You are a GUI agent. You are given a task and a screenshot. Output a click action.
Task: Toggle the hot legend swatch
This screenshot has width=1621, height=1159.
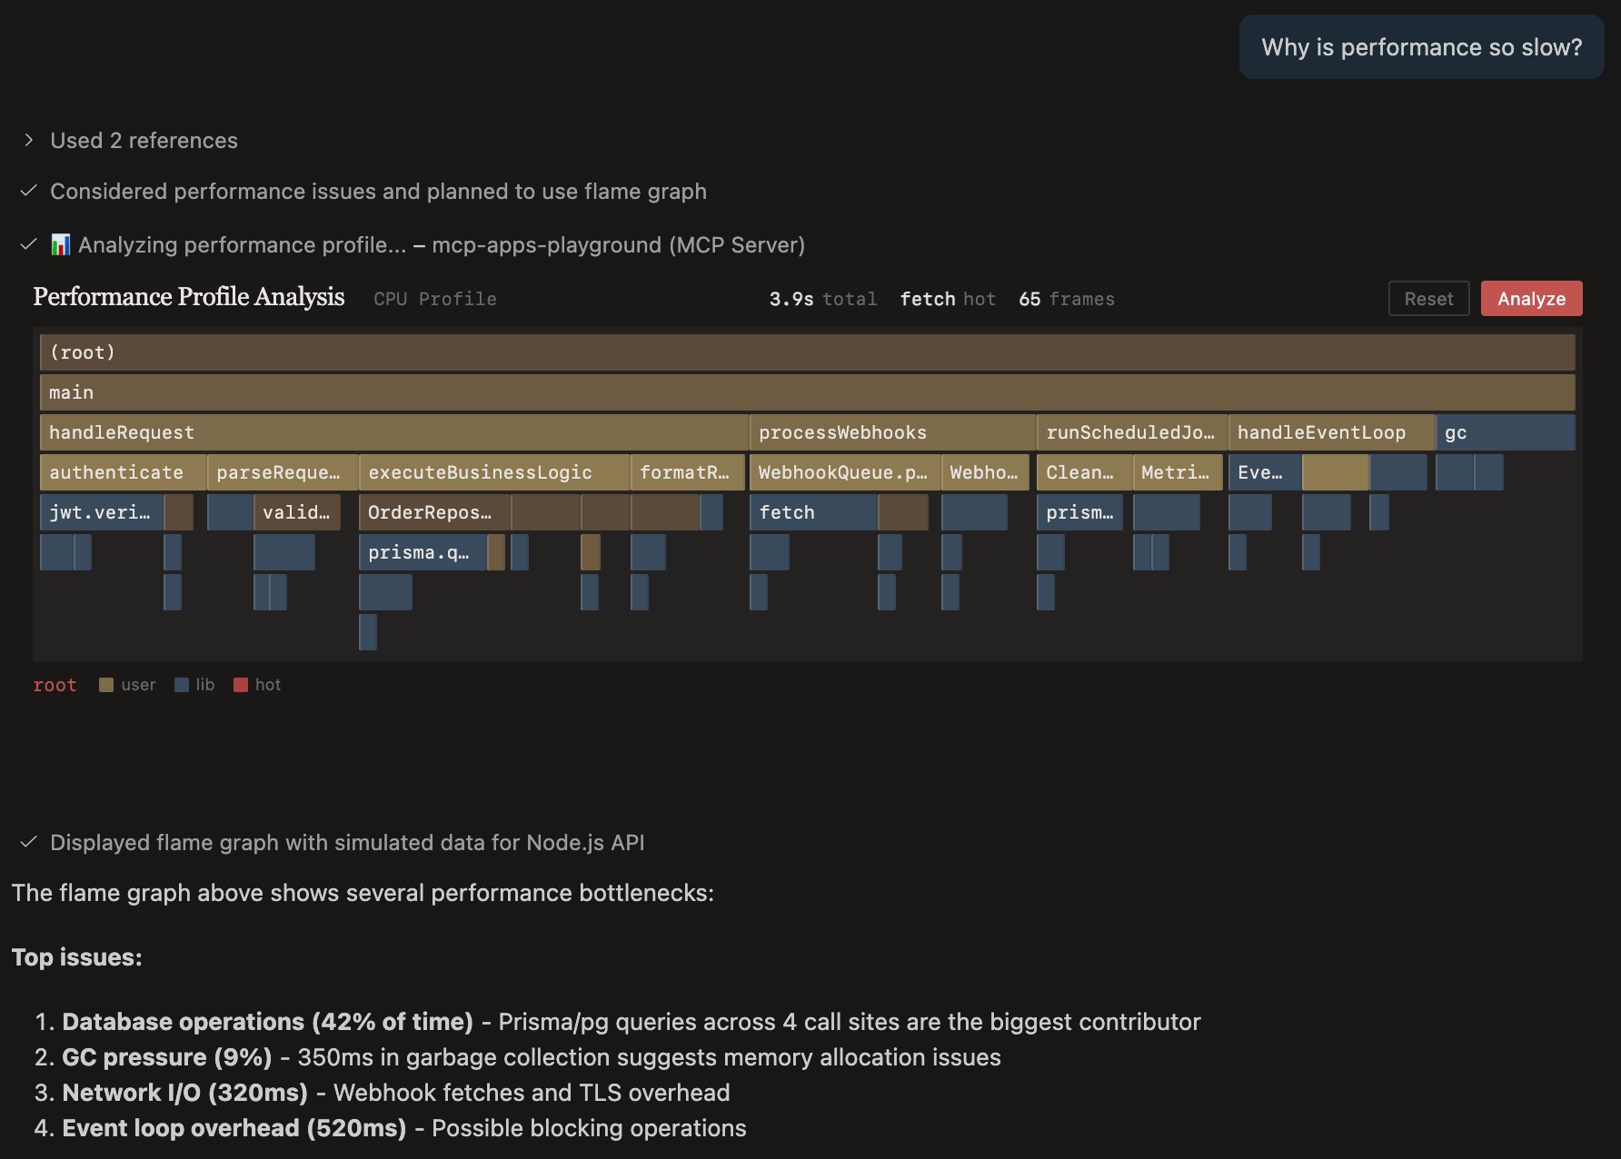(x=241, y=684)
